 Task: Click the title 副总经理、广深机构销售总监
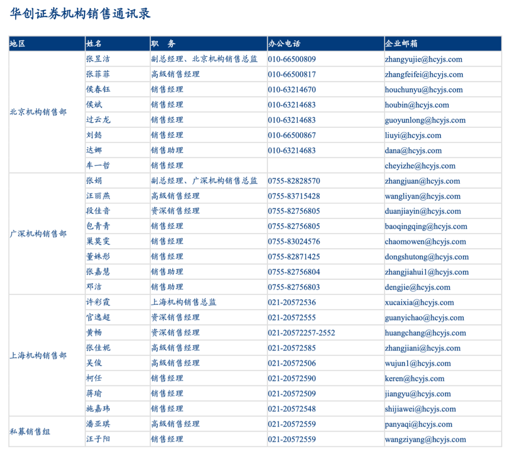(204, 181)
